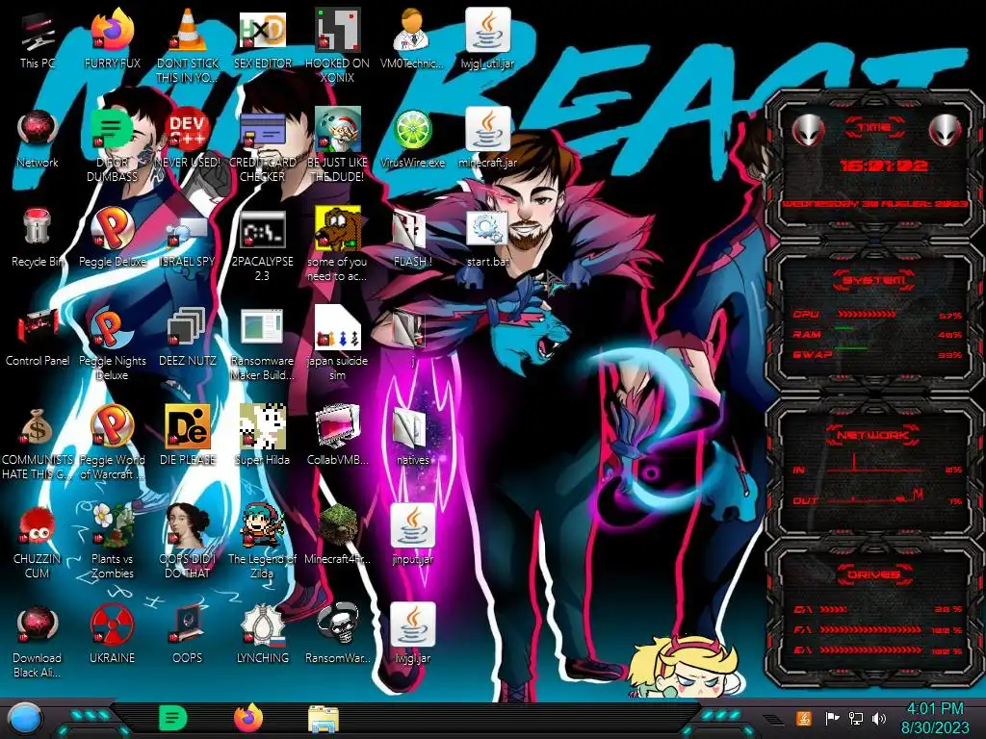Select the portrait OOPS DID I DO THAT icon

[188, 526]
